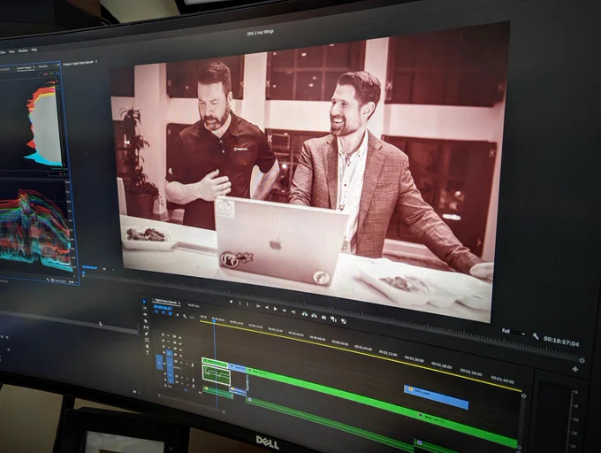Choose the Pen tool

tap(147, 334)
